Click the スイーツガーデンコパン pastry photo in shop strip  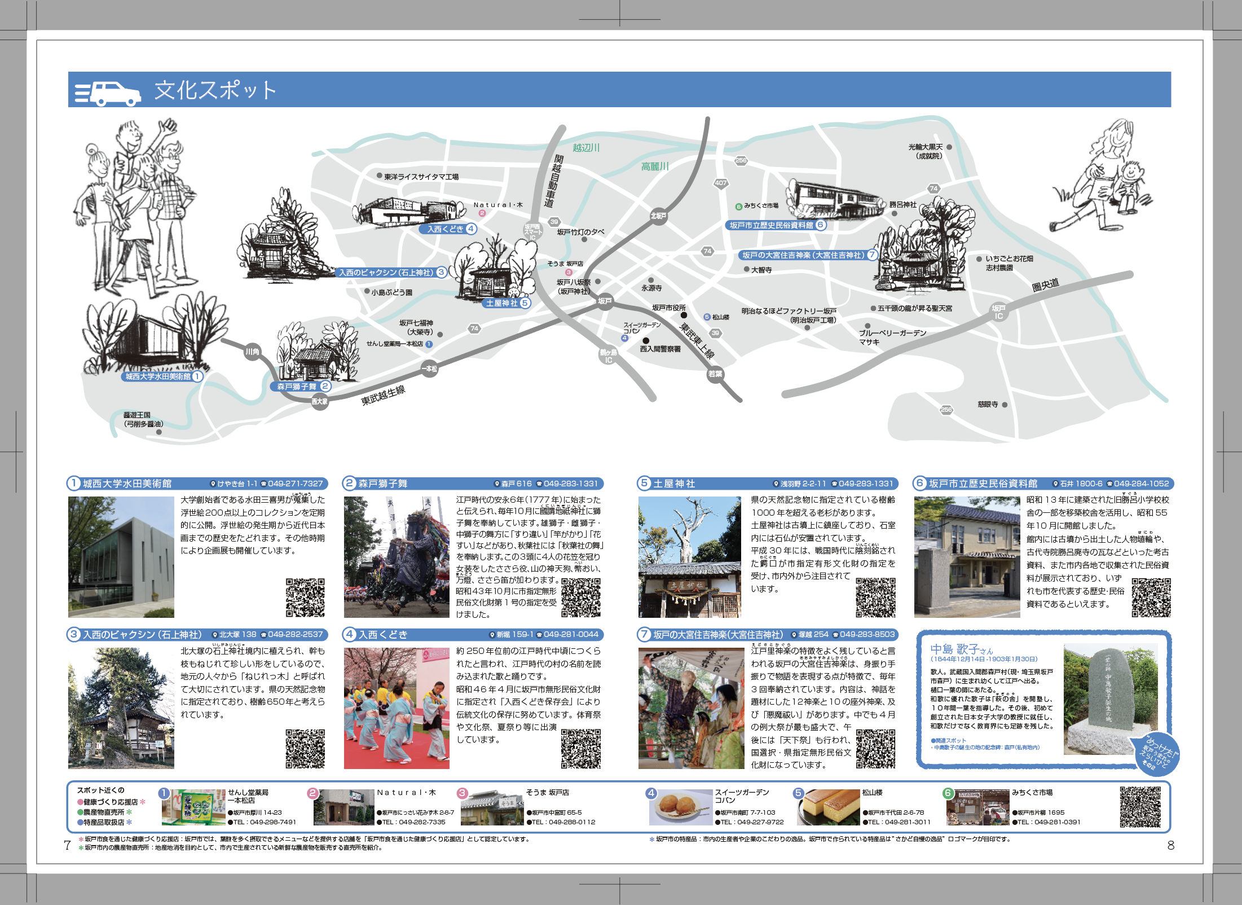coord(681,807)
